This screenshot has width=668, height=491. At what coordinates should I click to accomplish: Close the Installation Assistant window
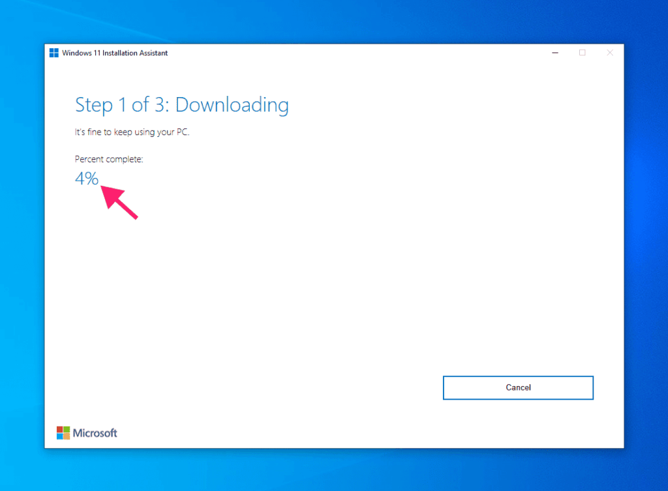coord(610,53)
